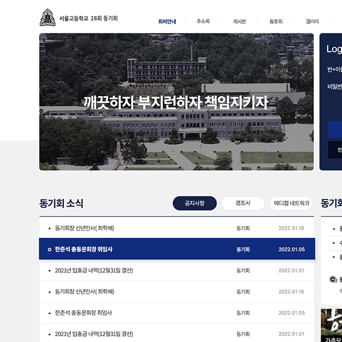Click the 깨끗하자 부지런하자 책임지키자 slogan
This screenshot has height=342, width=342.
point(176,102)
